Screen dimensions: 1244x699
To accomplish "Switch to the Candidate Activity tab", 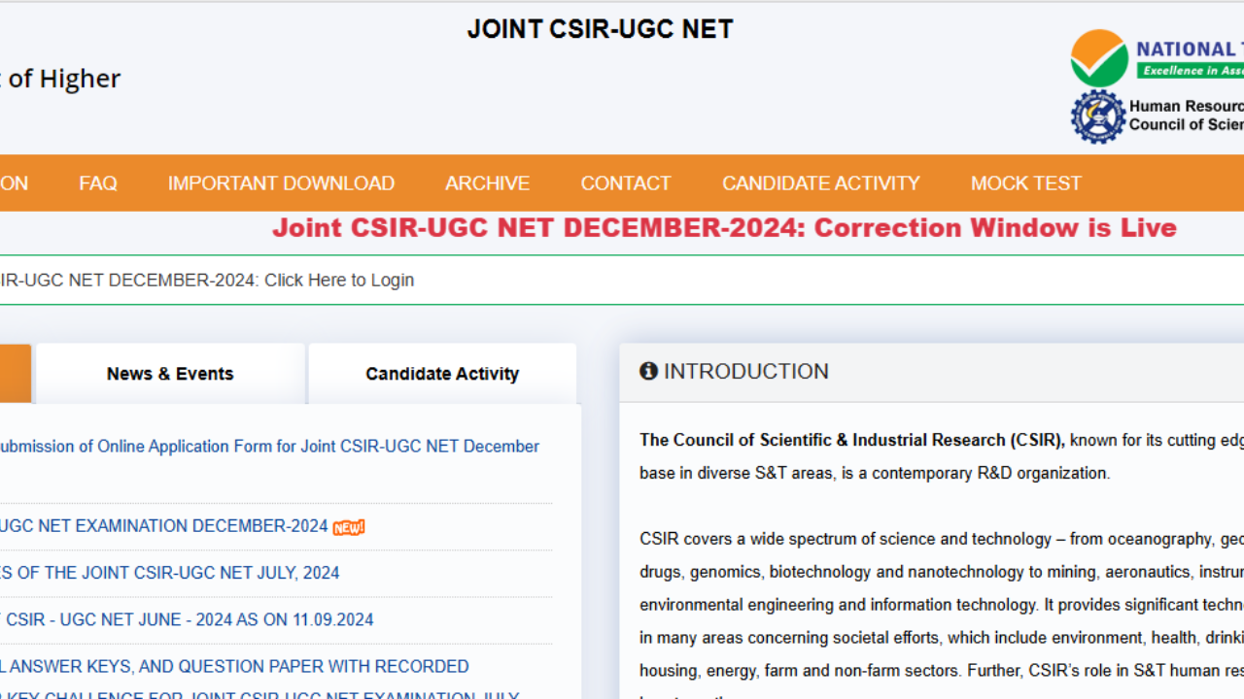I will click(442, 373).
